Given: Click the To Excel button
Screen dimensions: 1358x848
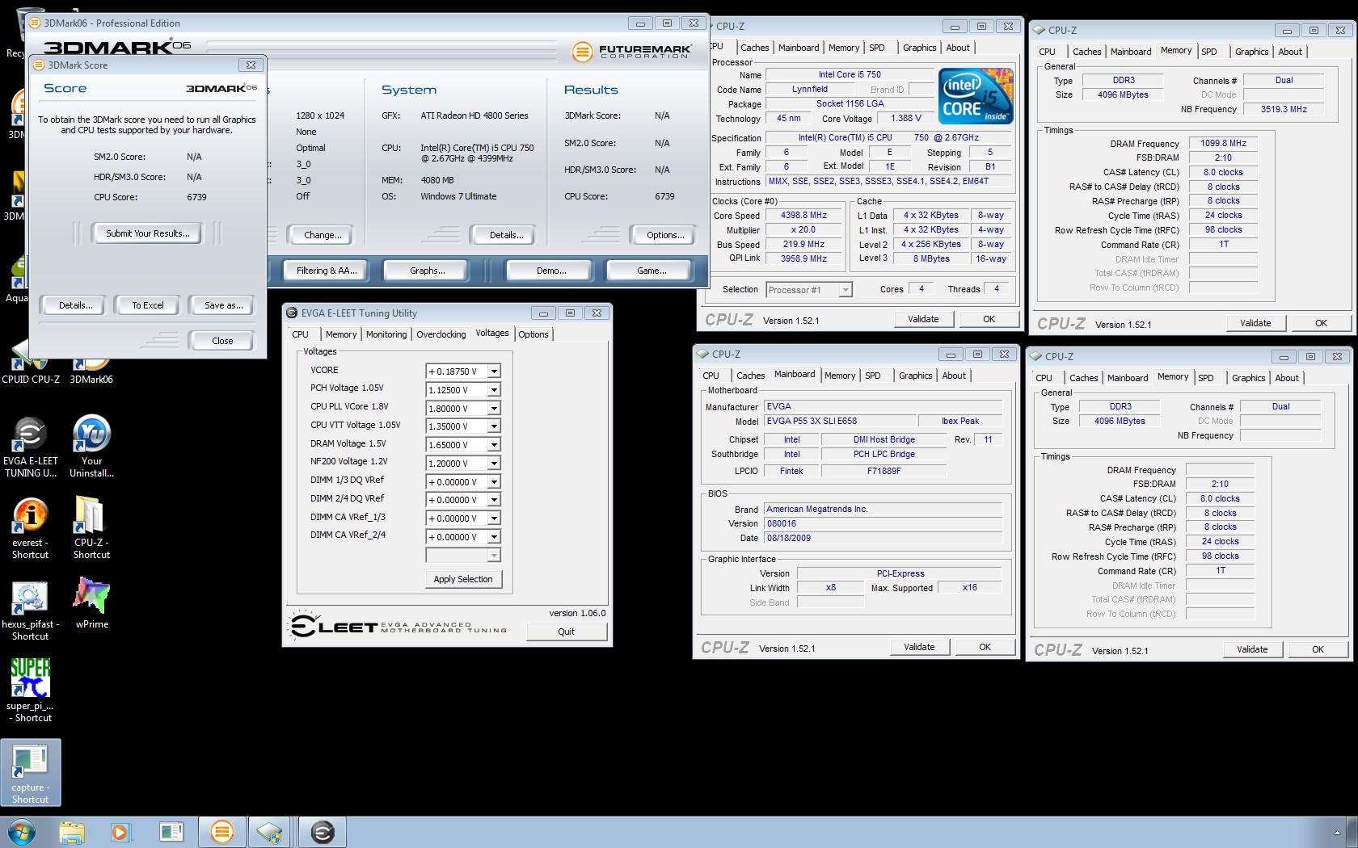Looking at the screenshot, I should click(x=148, y=305).
